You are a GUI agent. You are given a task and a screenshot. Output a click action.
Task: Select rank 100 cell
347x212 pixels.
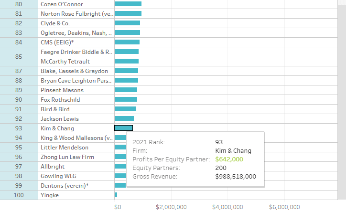(x=19, y=195)
